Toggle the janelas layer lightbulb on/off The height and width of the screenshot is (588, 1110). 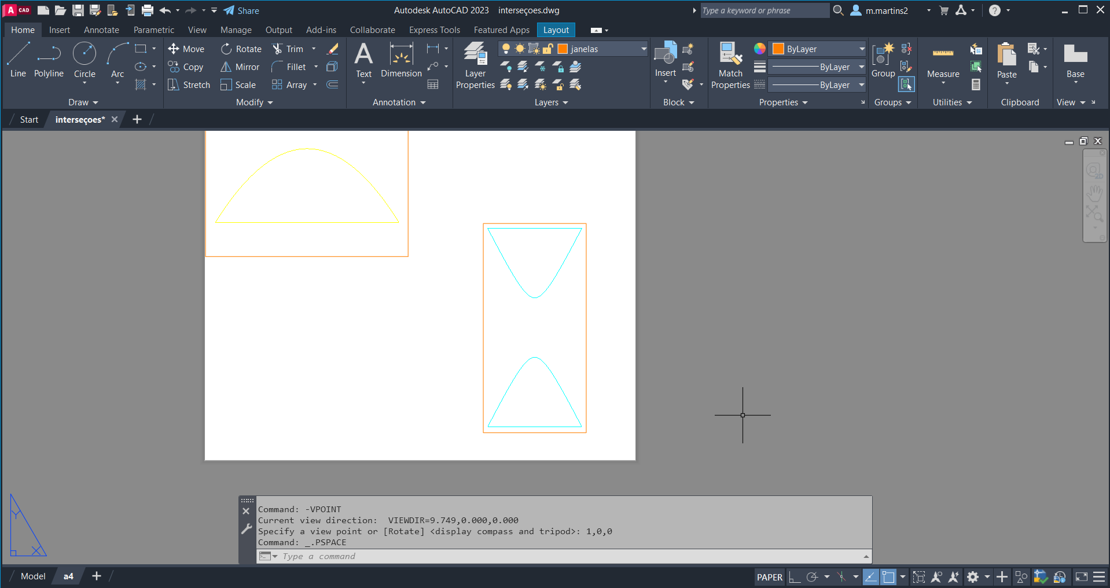click(506, 49)
